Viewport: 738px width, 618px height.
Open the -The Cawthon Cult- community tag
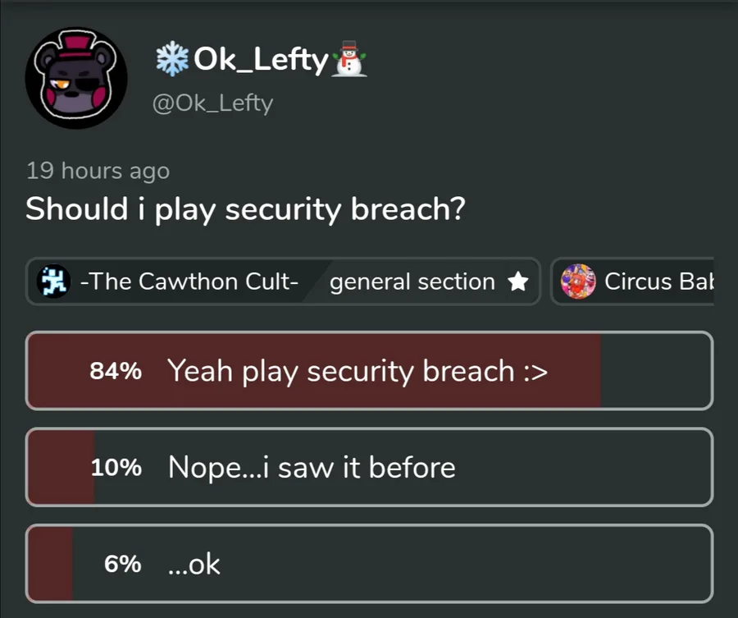click(189, 282)
